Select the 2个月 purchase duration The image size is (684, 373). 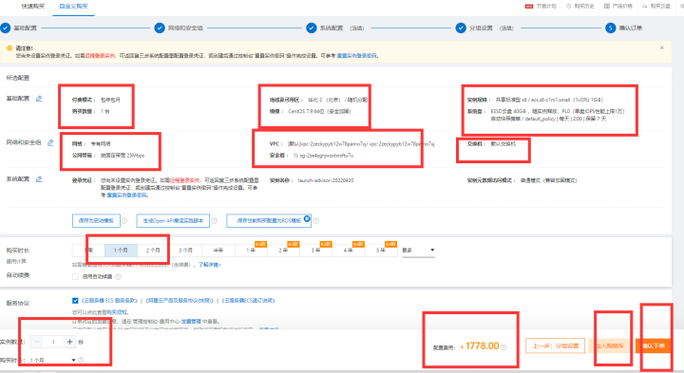click(x=153, y=251)
